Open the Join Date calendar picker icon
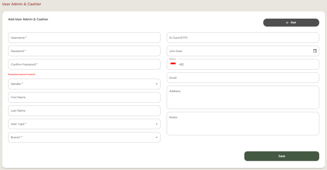The height and width of the screenshot is (170, 327). click(x=315, y=51)
